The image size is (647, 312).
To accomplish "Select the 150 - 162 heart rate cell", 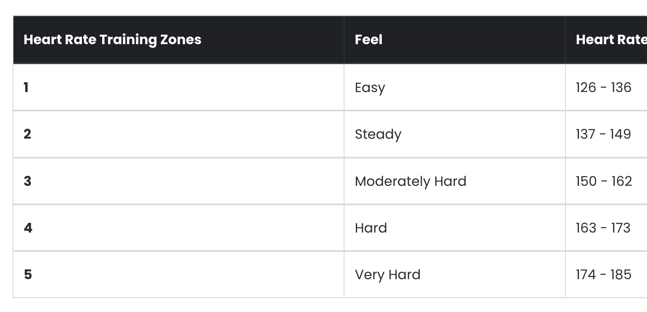I will [x=604, y=181].
